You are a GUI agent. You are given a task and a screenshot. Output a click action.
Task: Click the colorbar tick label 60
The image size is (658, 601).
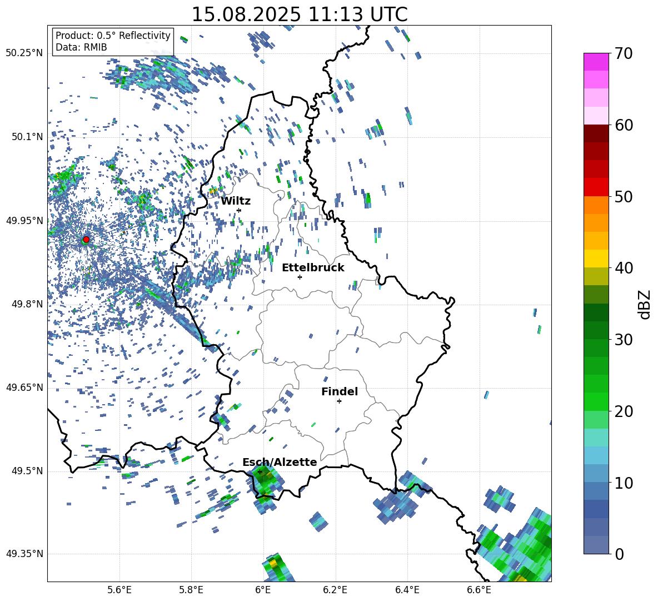(624, 125)
